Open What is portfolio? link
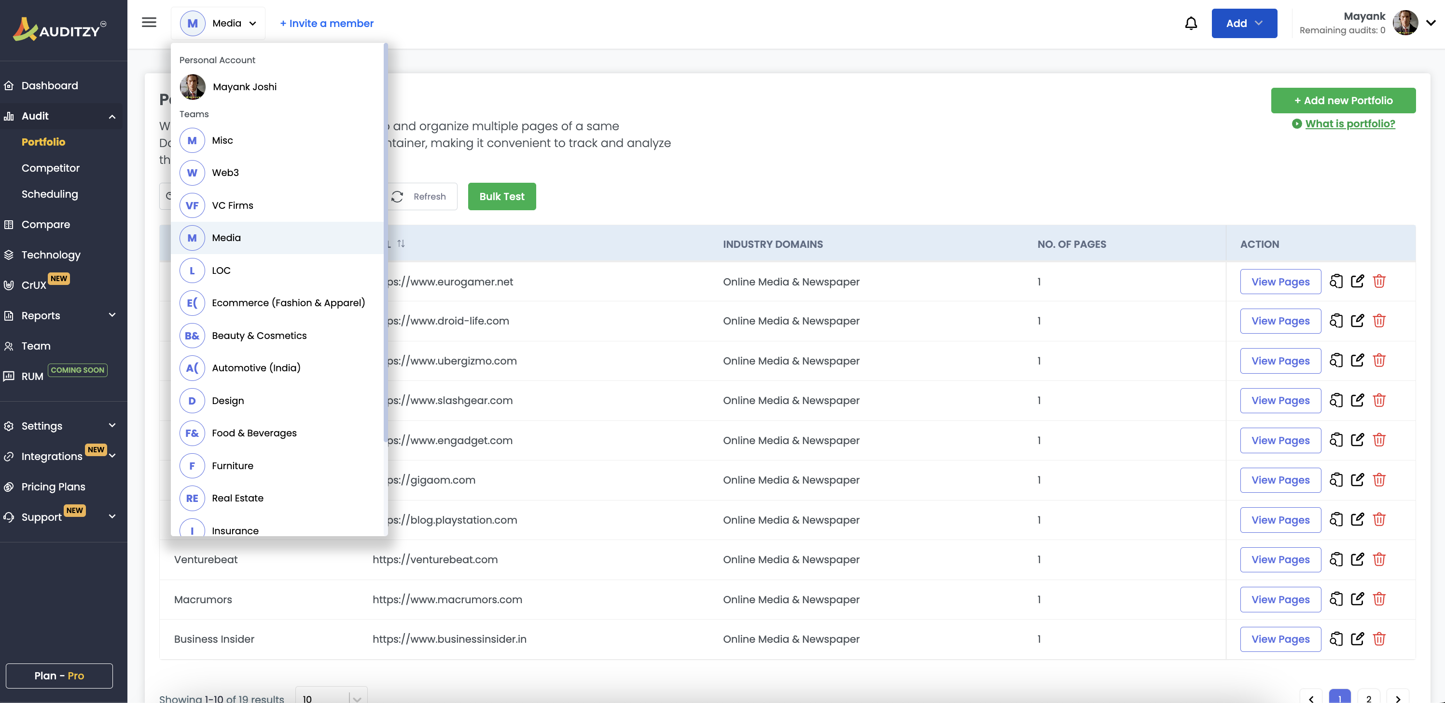The width and height of the screenshot is (1445, 703). [x=1349, y=123]
